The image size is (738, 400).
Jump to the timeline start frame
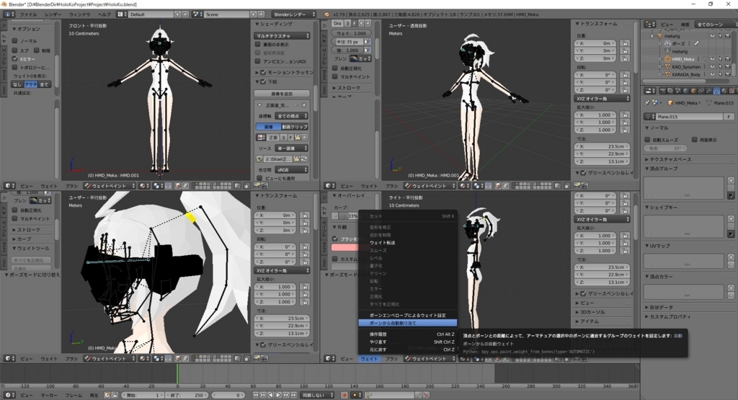coord(256,395)
